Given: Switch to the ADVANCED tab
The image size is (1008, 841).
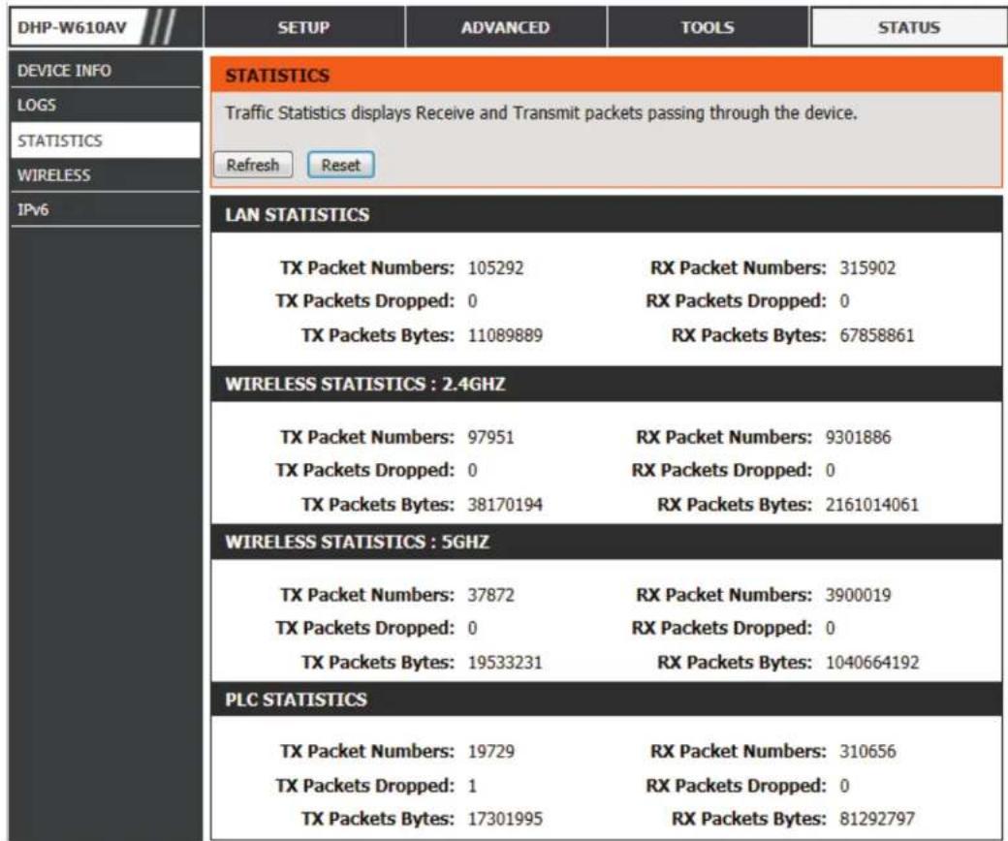Looking at the screenshot, I should tap(505, 28).
